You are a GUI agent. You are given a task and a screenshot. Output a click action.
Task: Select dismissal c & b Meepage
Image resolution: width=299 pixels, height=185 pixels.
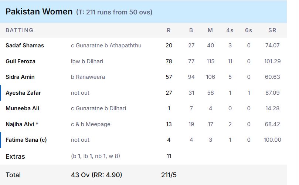pyautogui.click(x=91, y=124)
